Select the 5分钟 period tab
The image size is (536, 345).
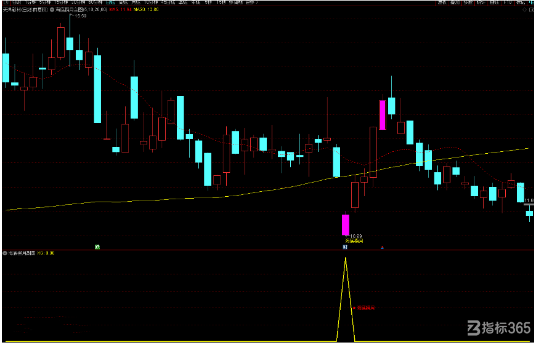click(x=45, y=2)
